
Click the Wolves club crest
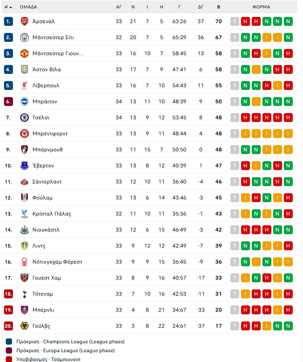coord(24,326)
